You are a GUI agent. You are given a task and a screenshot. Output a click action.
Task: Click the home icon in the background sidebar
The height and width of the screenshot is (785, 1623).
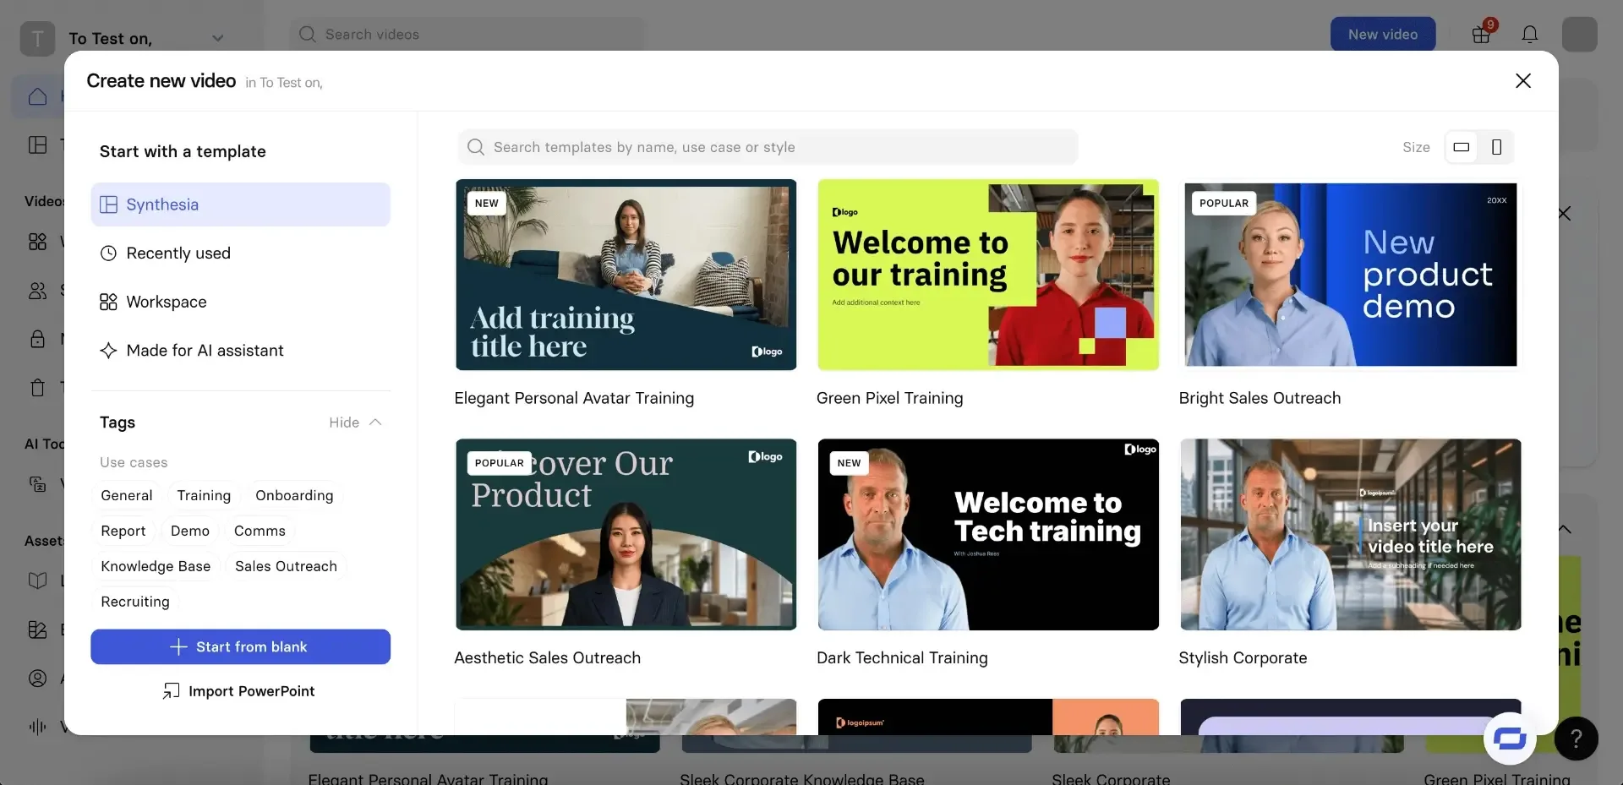pyautogui.click(x=38, y=96)
